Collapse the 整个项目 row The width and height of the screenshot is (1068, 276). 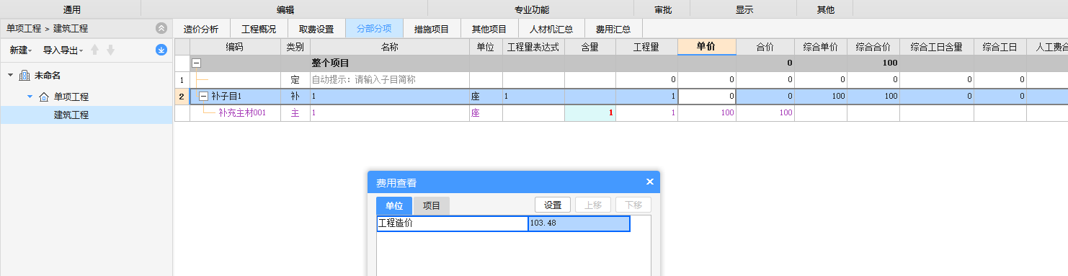(x=196, y=63)
